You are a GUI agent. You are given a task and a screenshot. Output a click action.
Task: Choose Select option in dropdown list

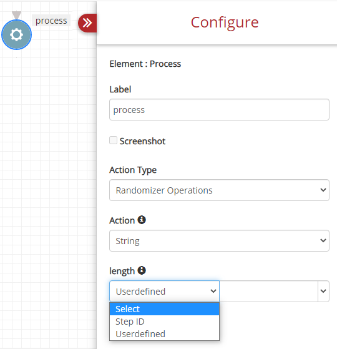point(164,309)
